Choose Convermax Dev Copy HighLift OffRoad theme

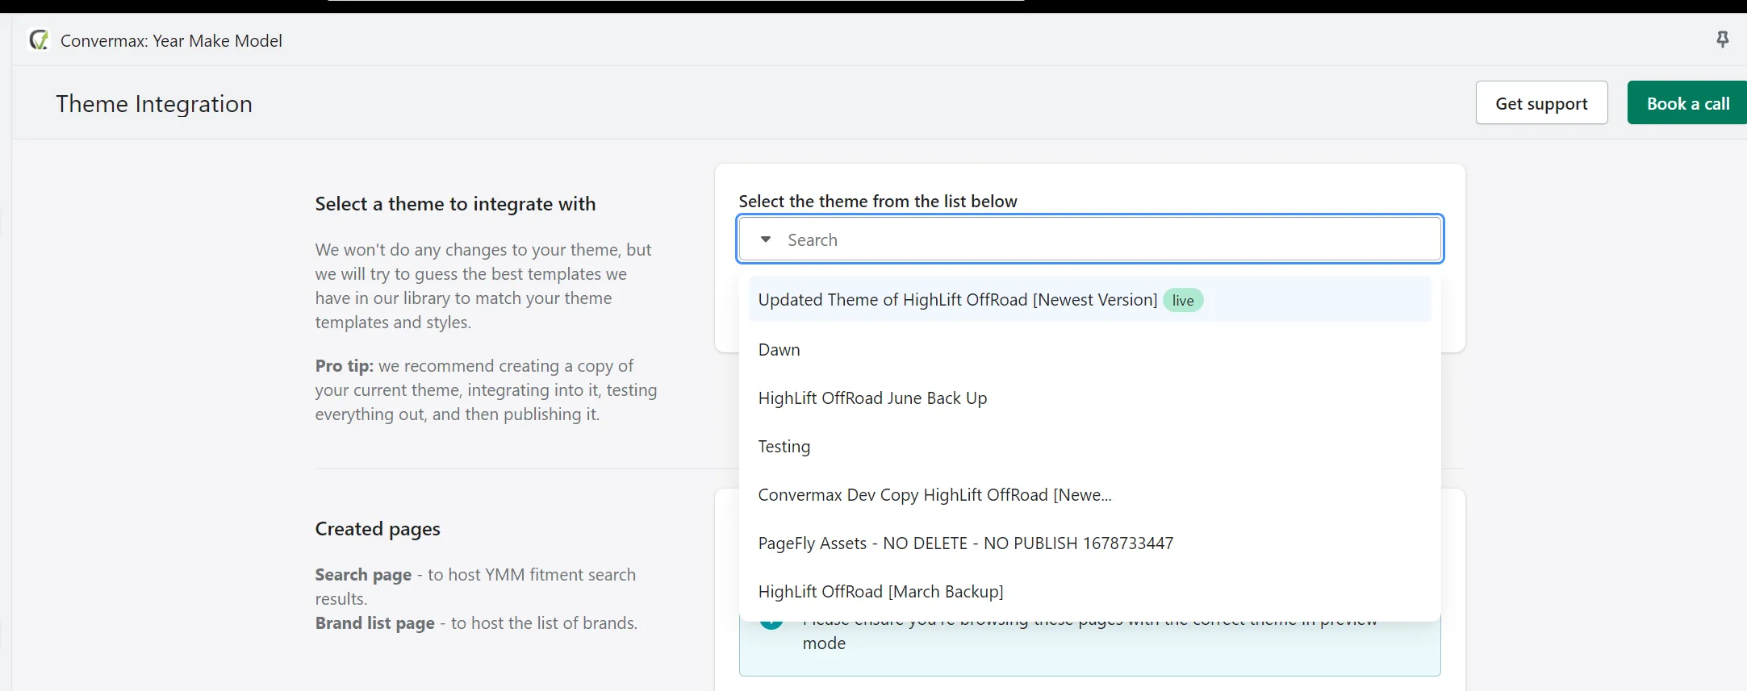(x=934, y=495)
